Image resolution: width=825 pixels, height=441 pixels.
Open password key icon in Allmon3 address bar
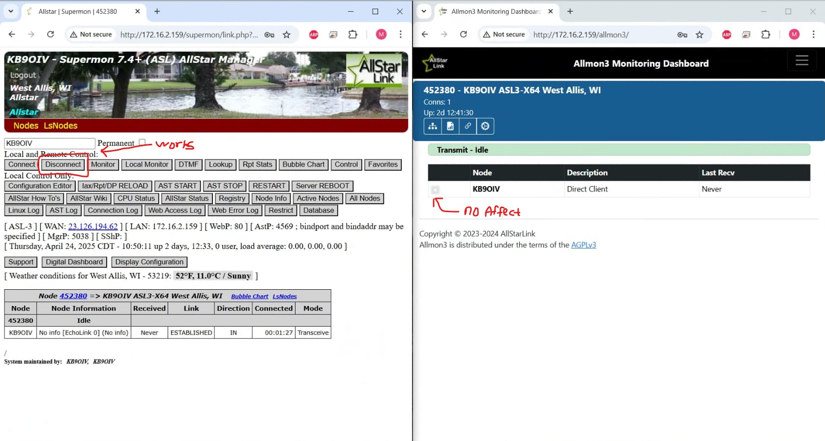[682, 34]
